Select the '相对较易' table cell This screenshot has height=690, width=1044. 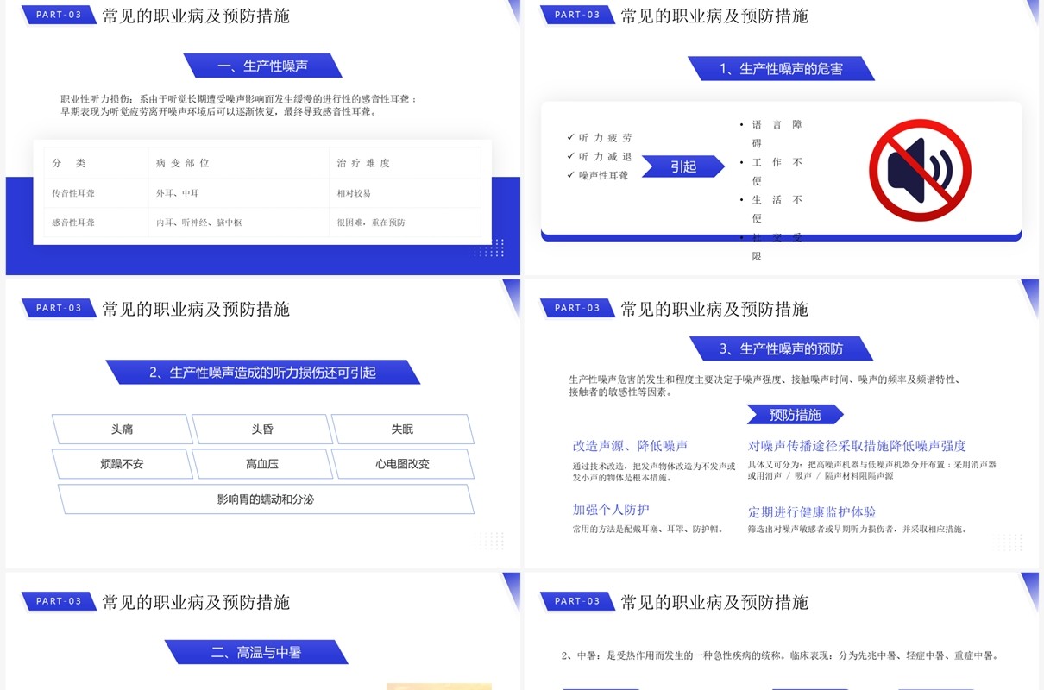405,193
